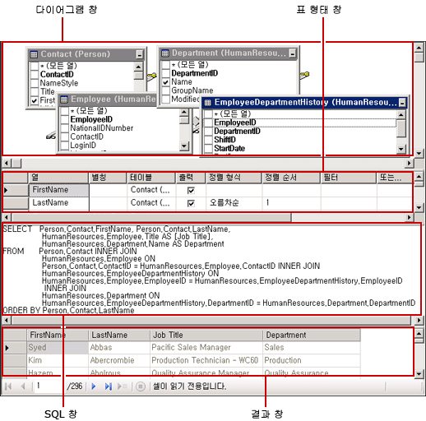Click the 정렬 형식 column header
The width and height of the screenshot is (426, 421).
click(x=234, y=178)
